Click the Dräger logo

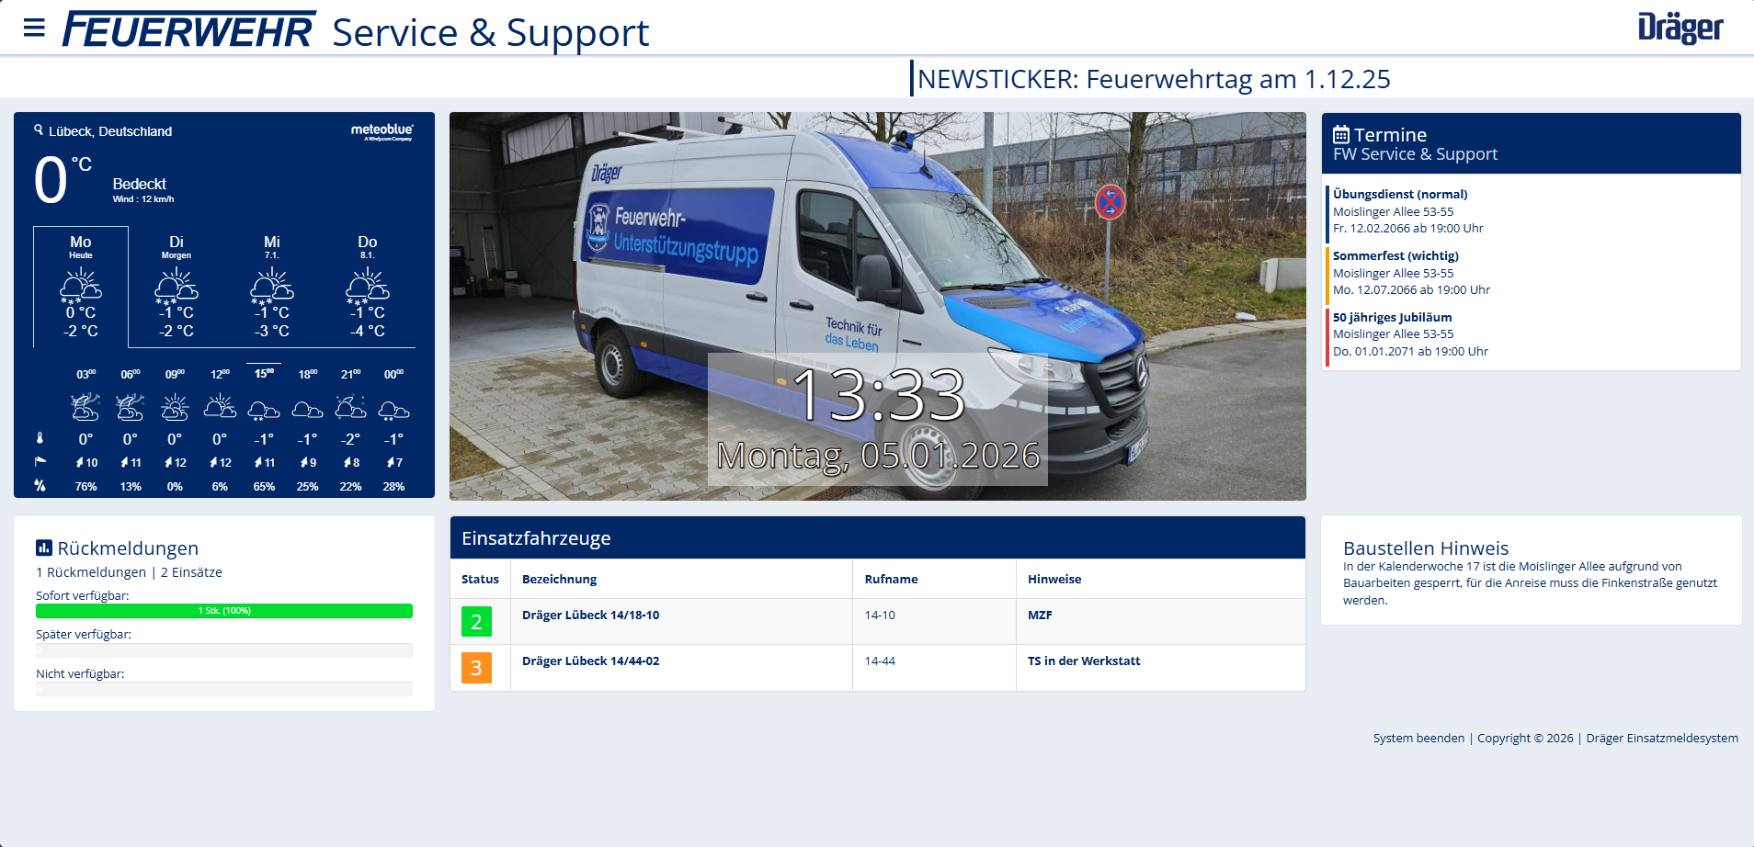click(x=1680, y=28)
